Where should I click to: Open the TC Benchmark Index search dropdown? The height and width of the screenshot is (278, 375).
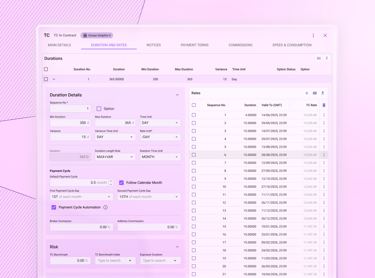coord(115,261)
